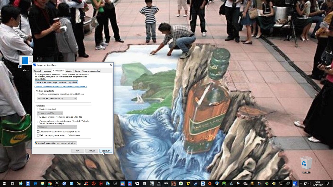Screen dimensions: 333x187
Task: Switch to the Sécurité tab
Action: (x=69, y=71)
